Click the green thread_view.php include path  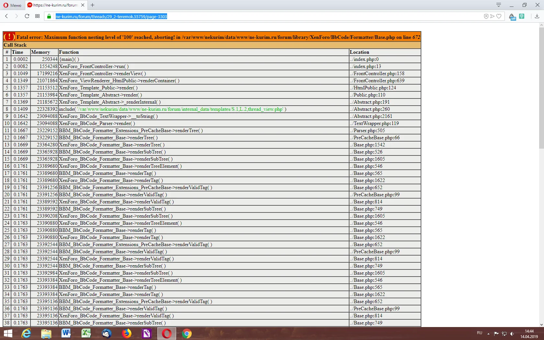[x=180, y=109]
